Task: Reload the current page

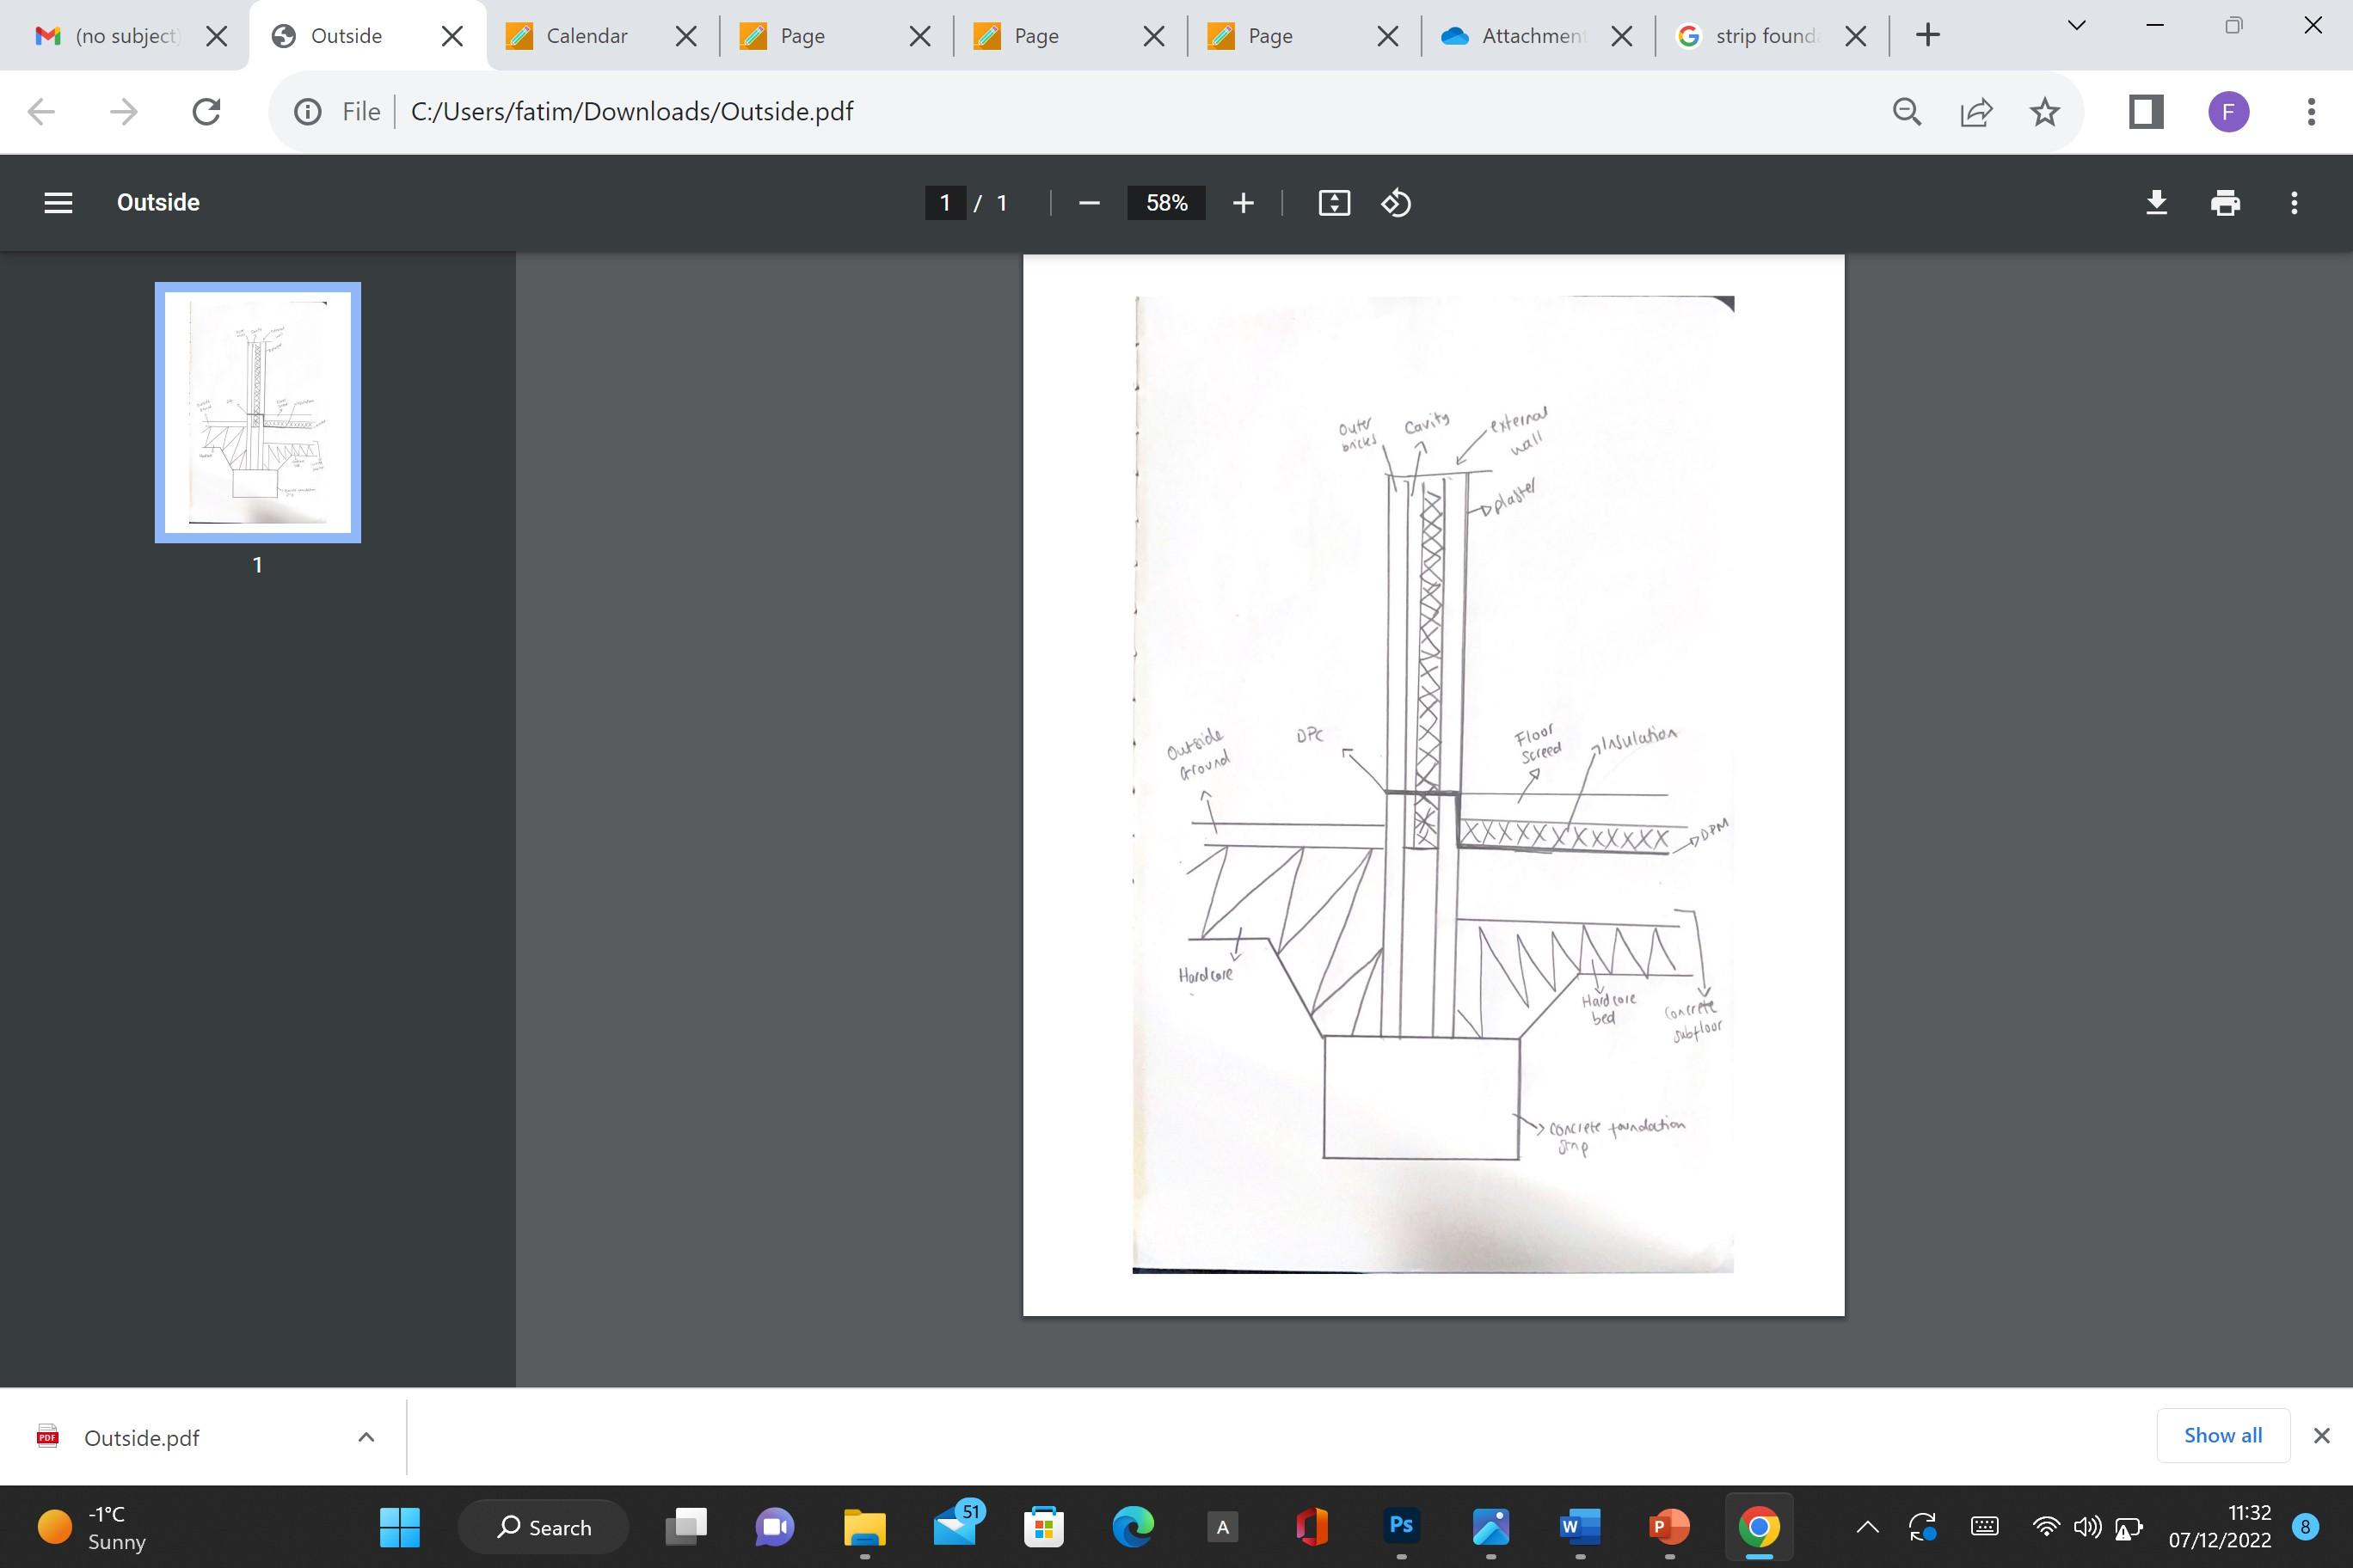Action: click(206, 111)
